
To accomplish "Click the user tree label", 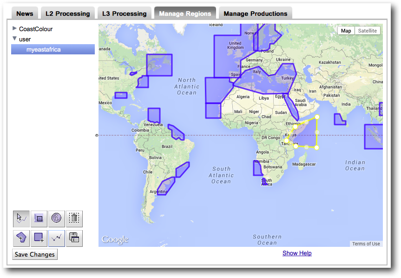I will click(25, 40).
